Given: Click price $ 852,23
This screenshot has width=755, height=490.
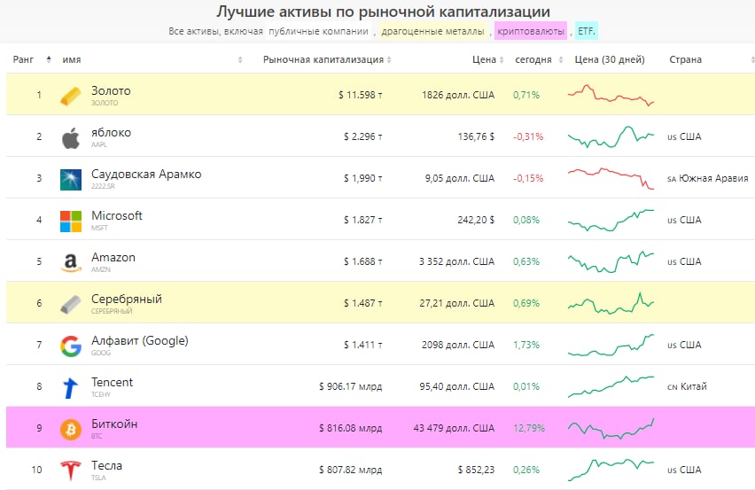Looking at the screenshot, I should point(476,470).
